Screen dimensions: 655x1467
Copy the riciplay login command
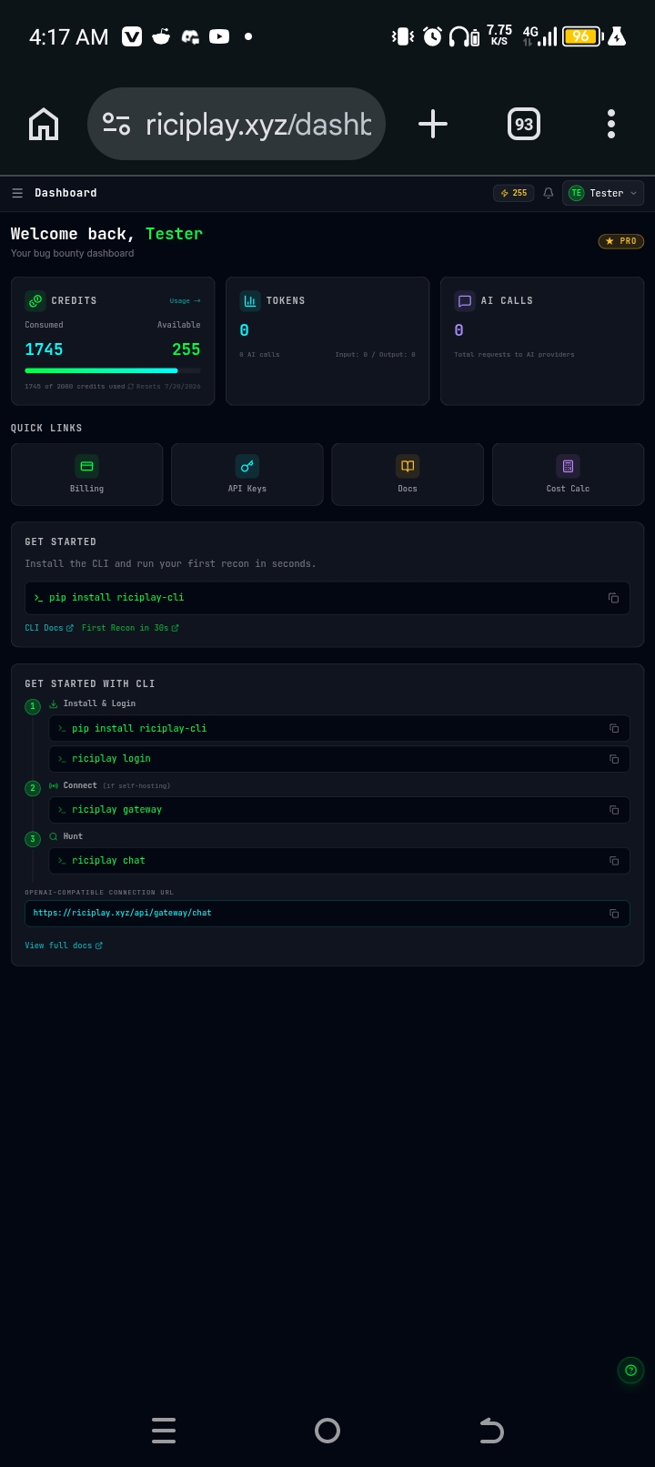[x=614, y=759]
